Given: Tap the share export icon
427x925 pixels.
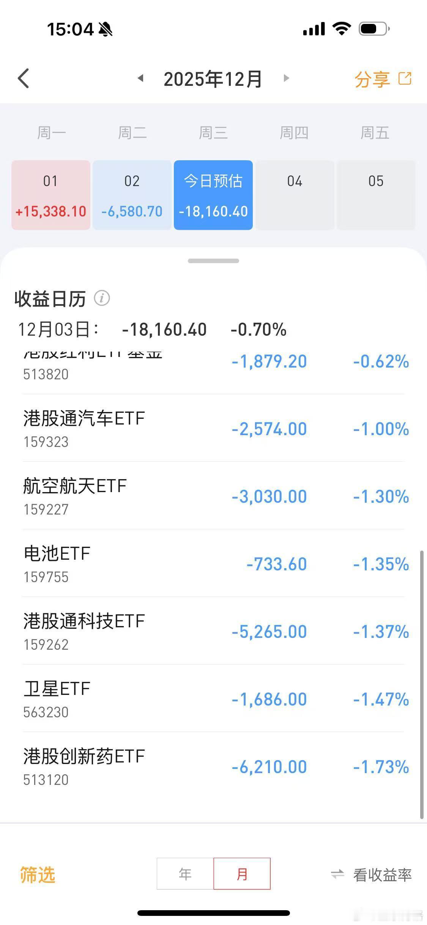Looking at the screenshot, I should point(405,79).
